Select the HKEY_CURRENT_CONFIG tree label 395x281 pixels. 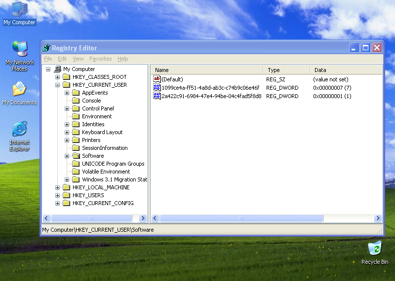103,203
